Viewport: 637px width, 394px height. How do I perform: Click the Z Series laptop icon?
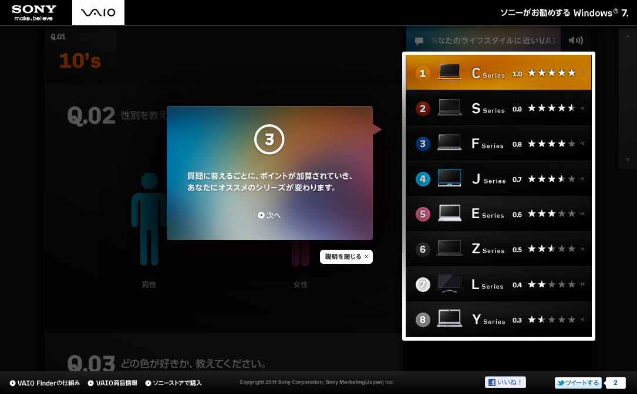[449, 249]
